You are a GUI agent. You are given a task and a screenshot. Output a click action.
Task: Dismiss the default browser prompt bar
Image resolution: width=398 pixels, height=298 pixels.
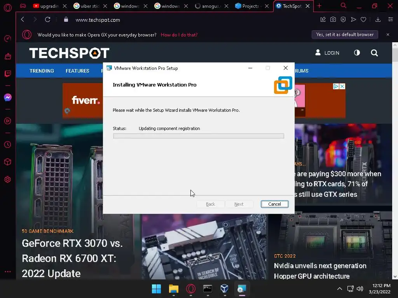(388, 35)
